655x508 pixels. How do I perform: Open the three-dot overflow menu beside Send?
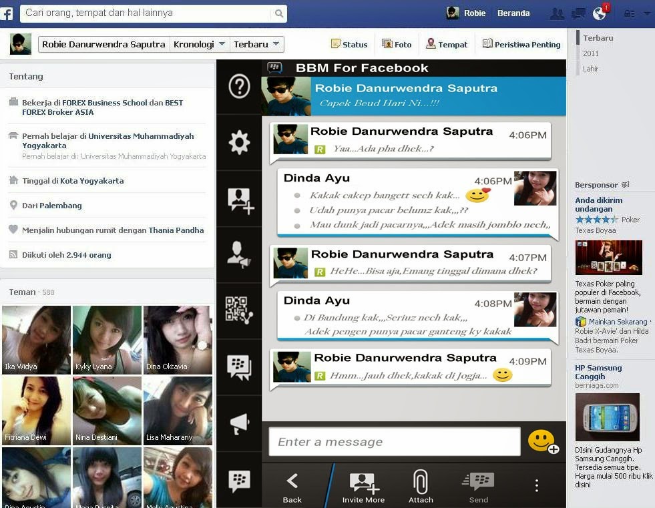pyautogui.click(x=536, y=485)
